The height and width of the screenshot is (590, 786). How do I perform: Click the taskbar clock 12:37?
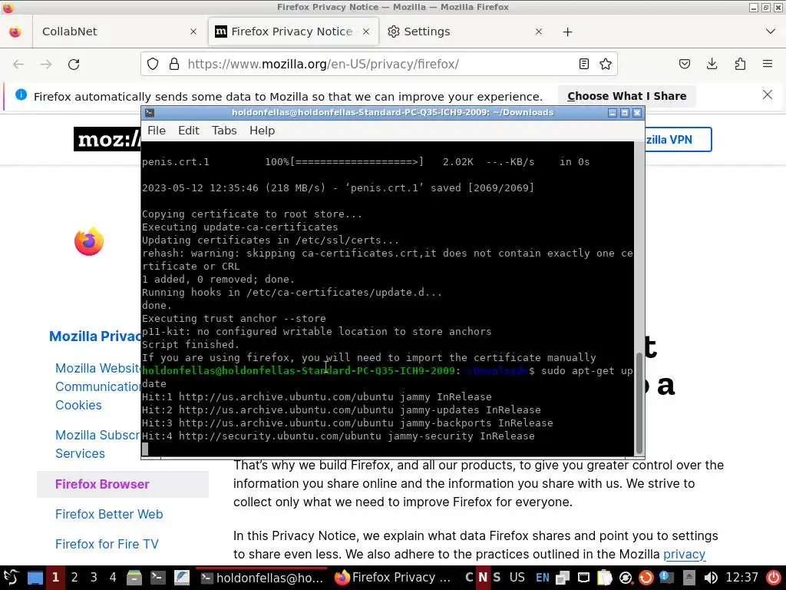741,578
